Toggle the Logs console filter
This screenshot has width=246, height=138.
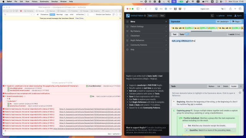coord(66,15)
